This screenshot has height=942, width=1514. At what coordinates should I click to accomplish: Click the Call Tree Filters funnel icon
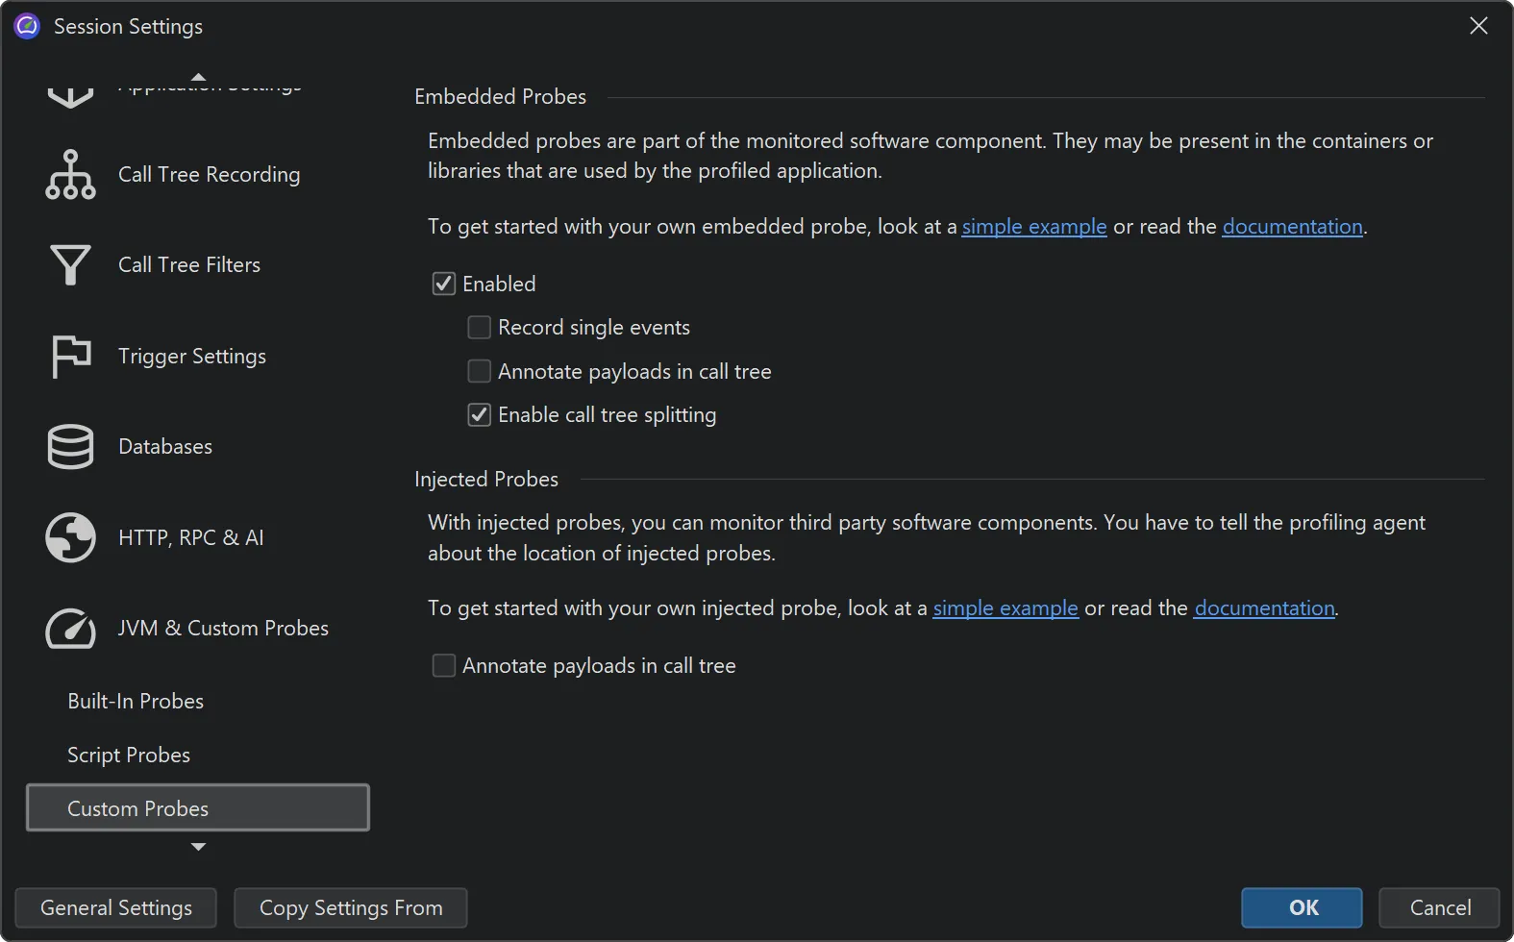pos(70,265)
